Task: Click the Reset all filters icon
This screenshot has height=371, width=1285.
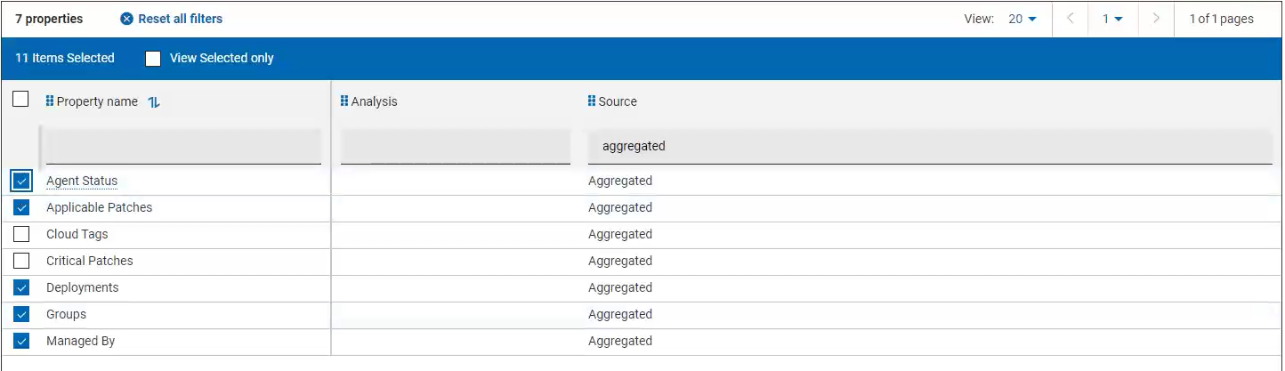Action: (x=127, y=19)
